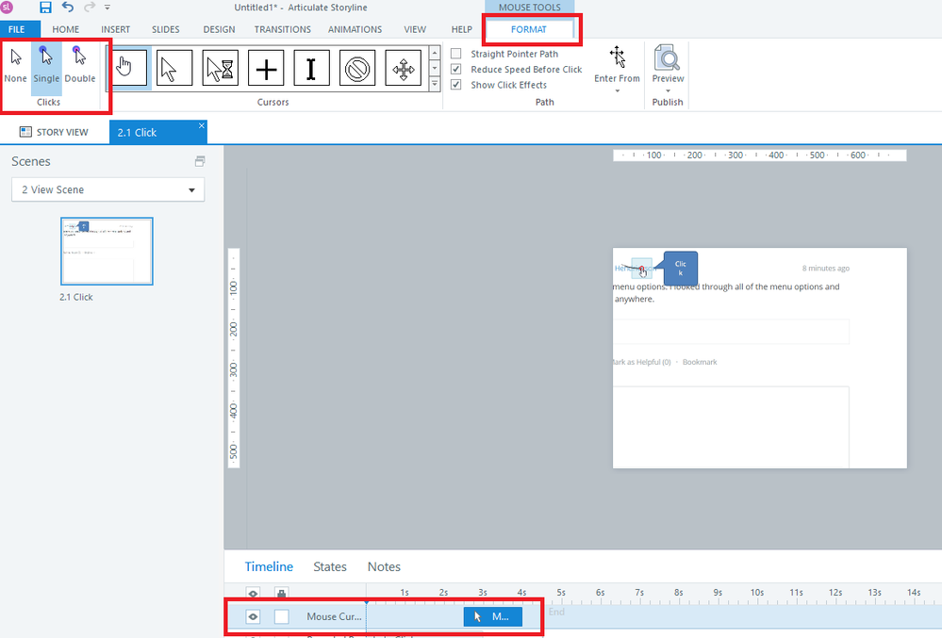
Task: Switch to the Notes panel tab
Action: click(384, 566)
